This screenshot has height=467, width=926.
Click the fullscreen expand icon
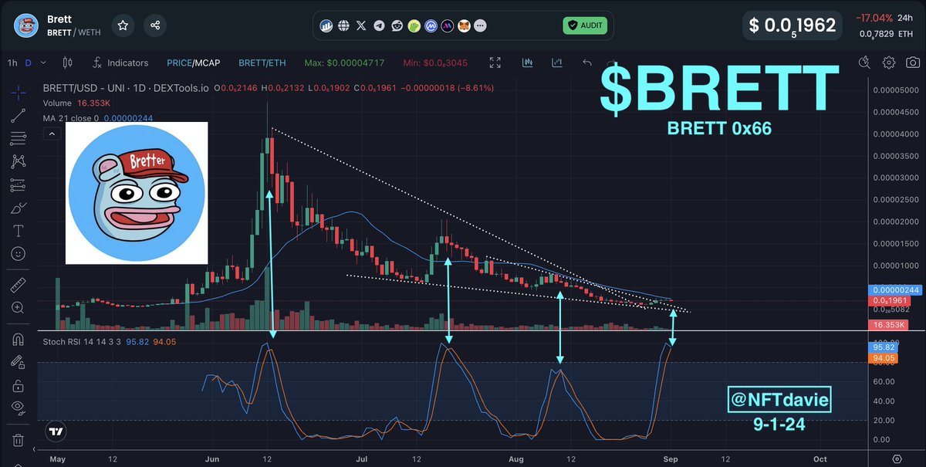click(495, 63)
